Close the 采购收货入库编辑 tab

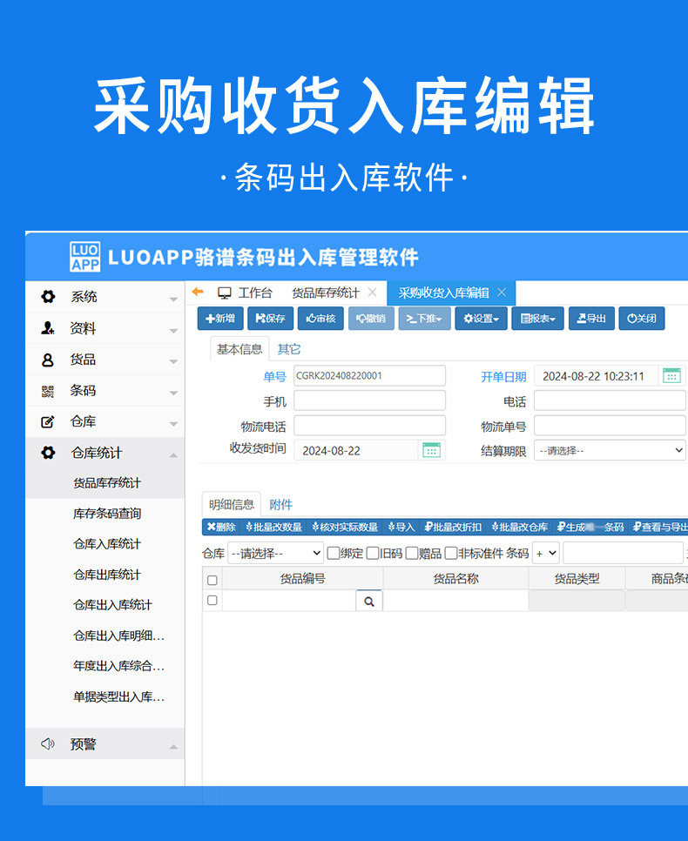tap(502, 293)
